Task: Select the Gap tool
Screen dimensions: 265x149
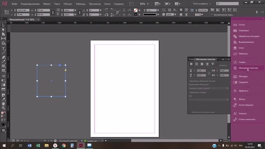Action: point(3,38)
